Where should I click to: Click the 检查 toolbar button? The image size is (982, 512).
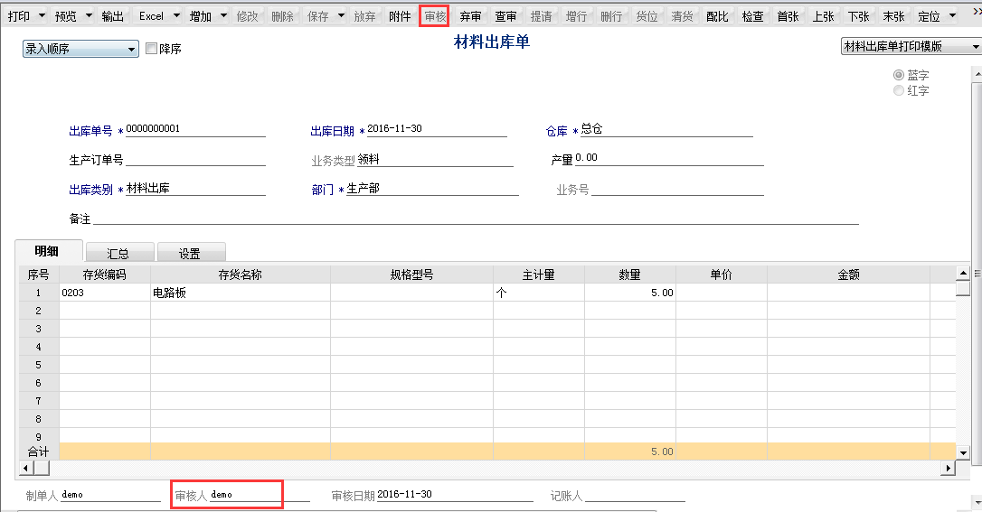click(752, 16)
